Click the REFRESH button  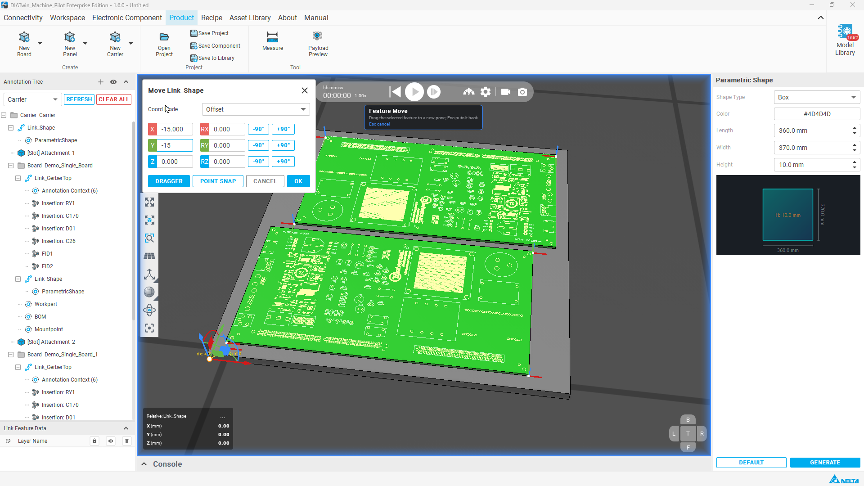pyautogui.click(x=79, y=99)
